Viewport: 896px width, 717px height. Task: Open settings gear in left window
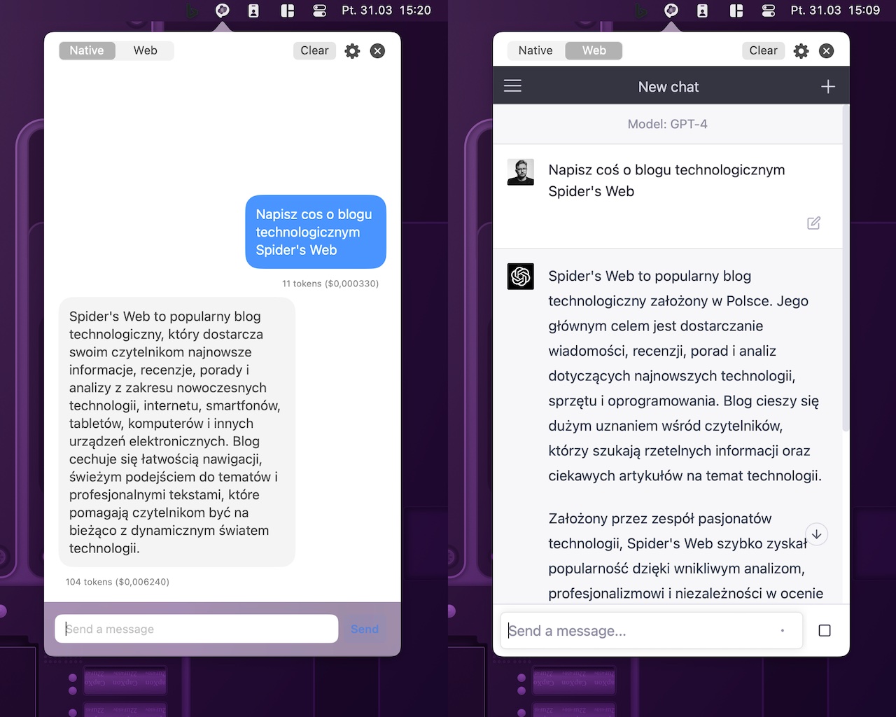352,50
